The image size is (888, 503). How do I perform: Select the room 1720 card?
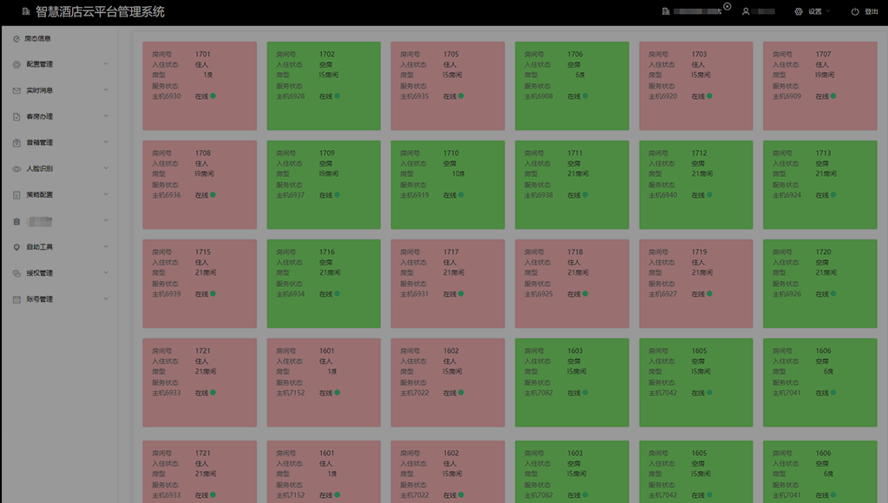tap(820, 284)
